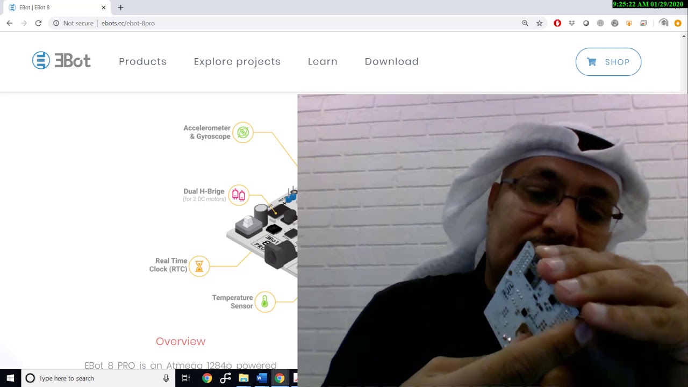This screenshot has height=387, width=688.
Task: Click the orange up-arrow update icon
Action: [x=678, y=23]
